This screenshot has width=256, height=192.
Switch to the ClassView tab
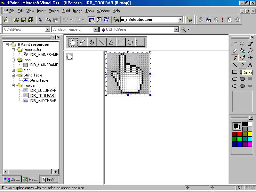[12, 180]
